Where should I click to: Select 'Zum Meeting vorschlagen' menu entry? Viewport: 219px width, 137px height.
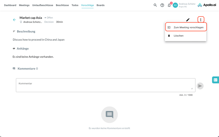click(x=188, y=27)
